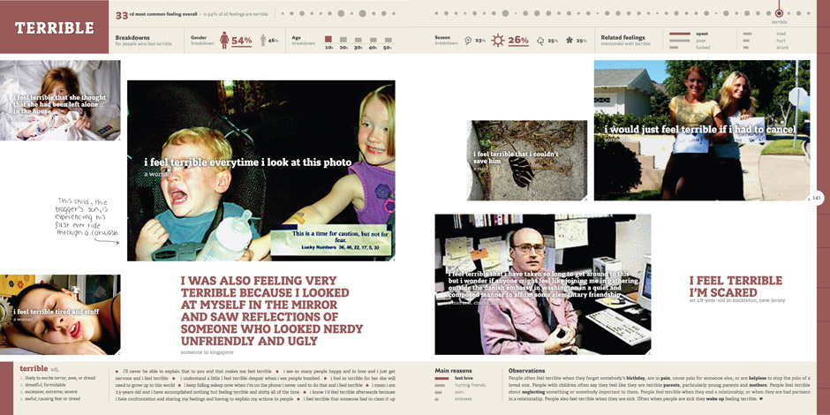The height and width of the screenshot is (415, 830).
Task: Select the autumn leaf season icon
Action: [540, 41]
